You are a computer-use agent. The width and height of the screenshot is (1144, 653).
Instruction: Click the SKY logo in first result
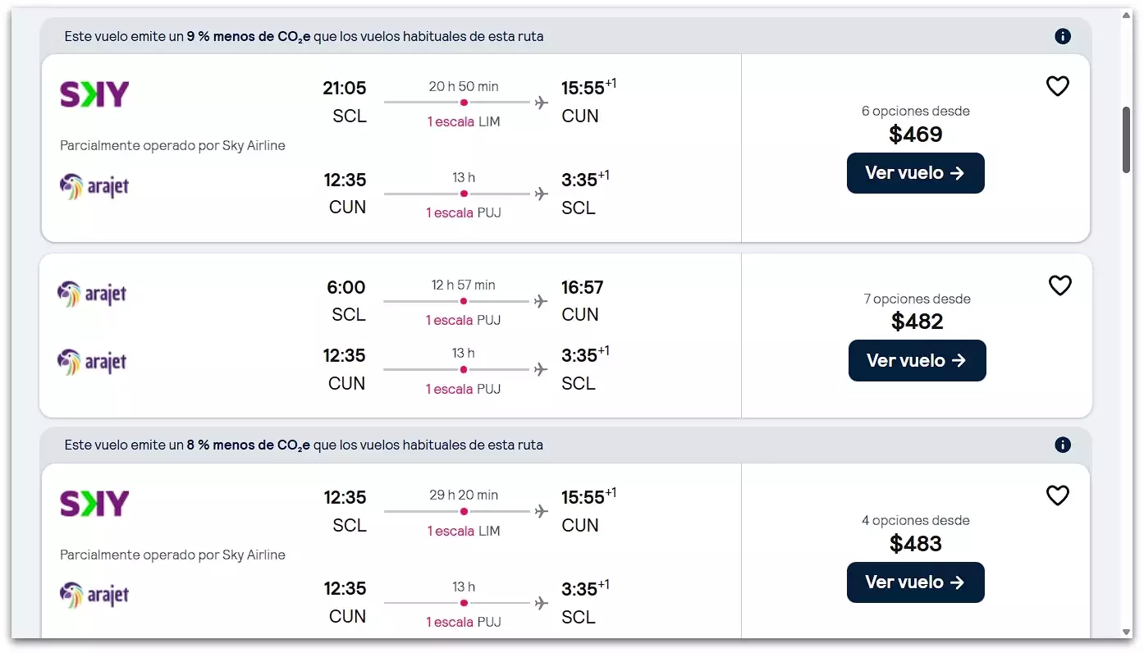pyautogui.click(x=94, y=94)
